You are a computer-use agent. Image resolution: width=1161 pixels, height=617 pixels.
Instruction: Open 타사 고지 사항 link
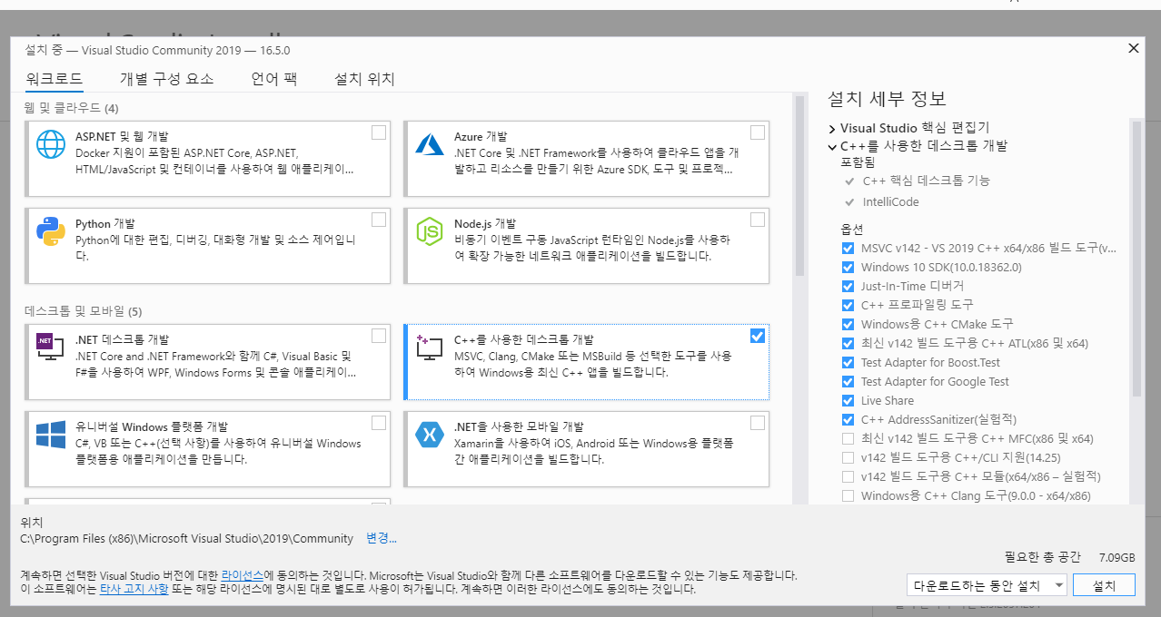[x=134, y=589]
